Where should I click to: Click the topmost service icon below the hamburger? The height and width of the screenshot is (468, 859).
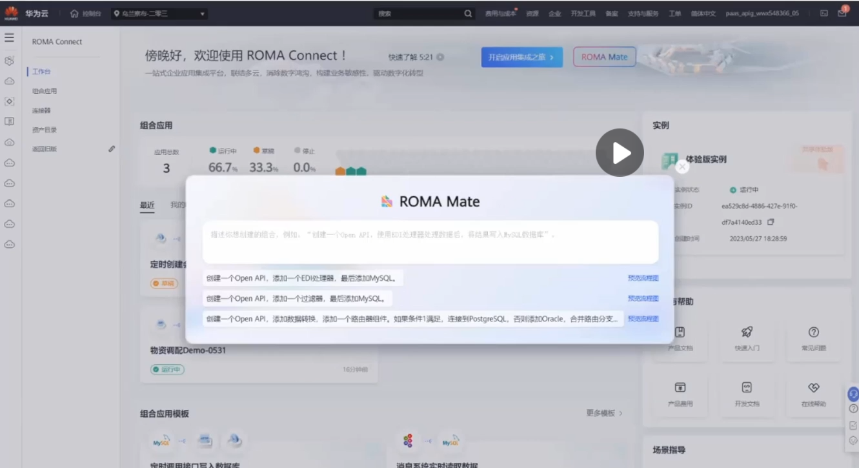coord(10,61)
